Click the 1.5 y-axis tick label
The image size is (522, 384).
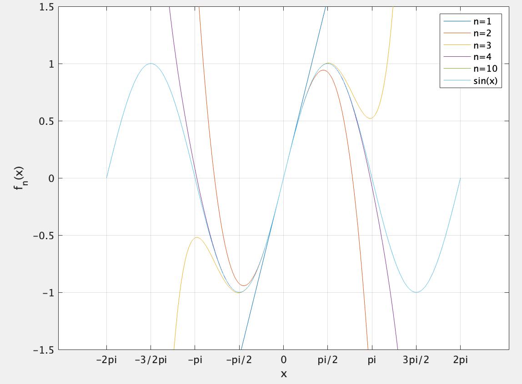(x=46, y=7)
